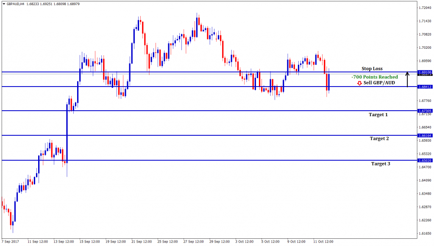434x246 pixels.
Task: Click the low price value 1.68098
Action: coord(60,4)
